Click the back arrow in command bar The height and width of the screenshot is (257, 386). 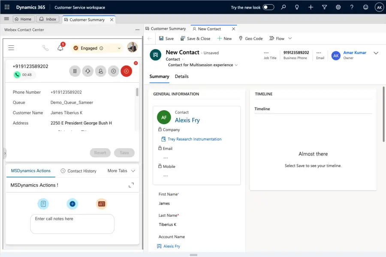tap(149, 39)
